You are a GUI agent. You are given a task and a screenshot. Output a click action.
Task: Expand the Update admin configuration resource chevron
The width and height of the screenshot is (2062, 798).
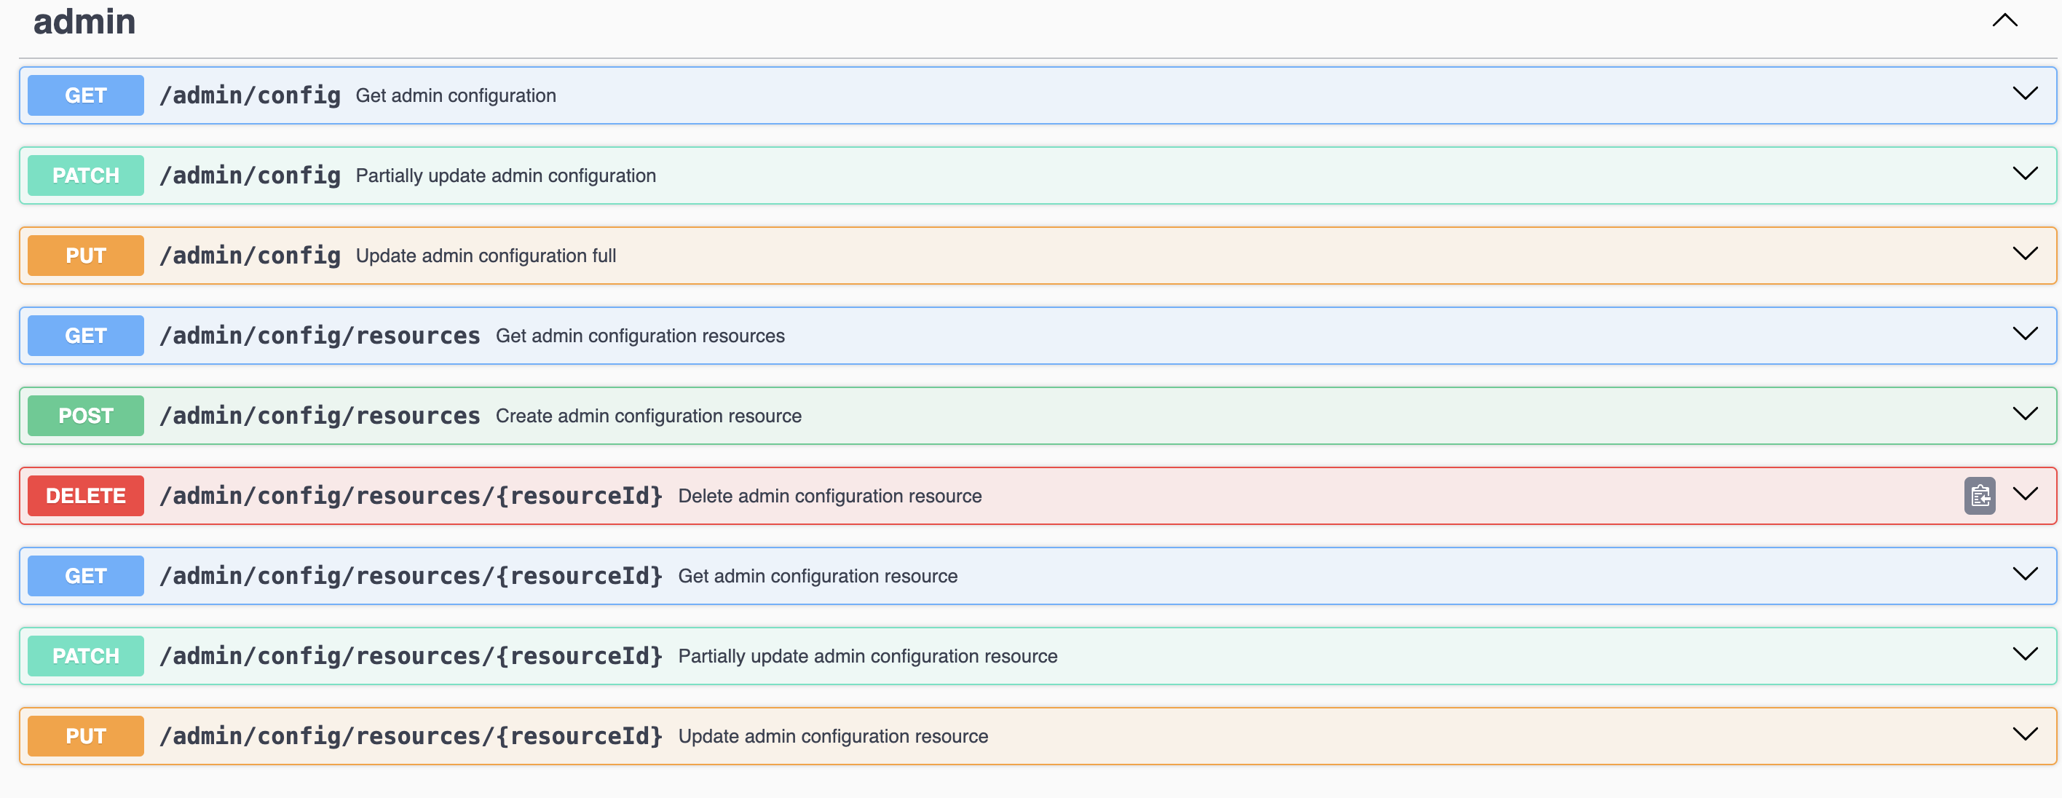2024,734
